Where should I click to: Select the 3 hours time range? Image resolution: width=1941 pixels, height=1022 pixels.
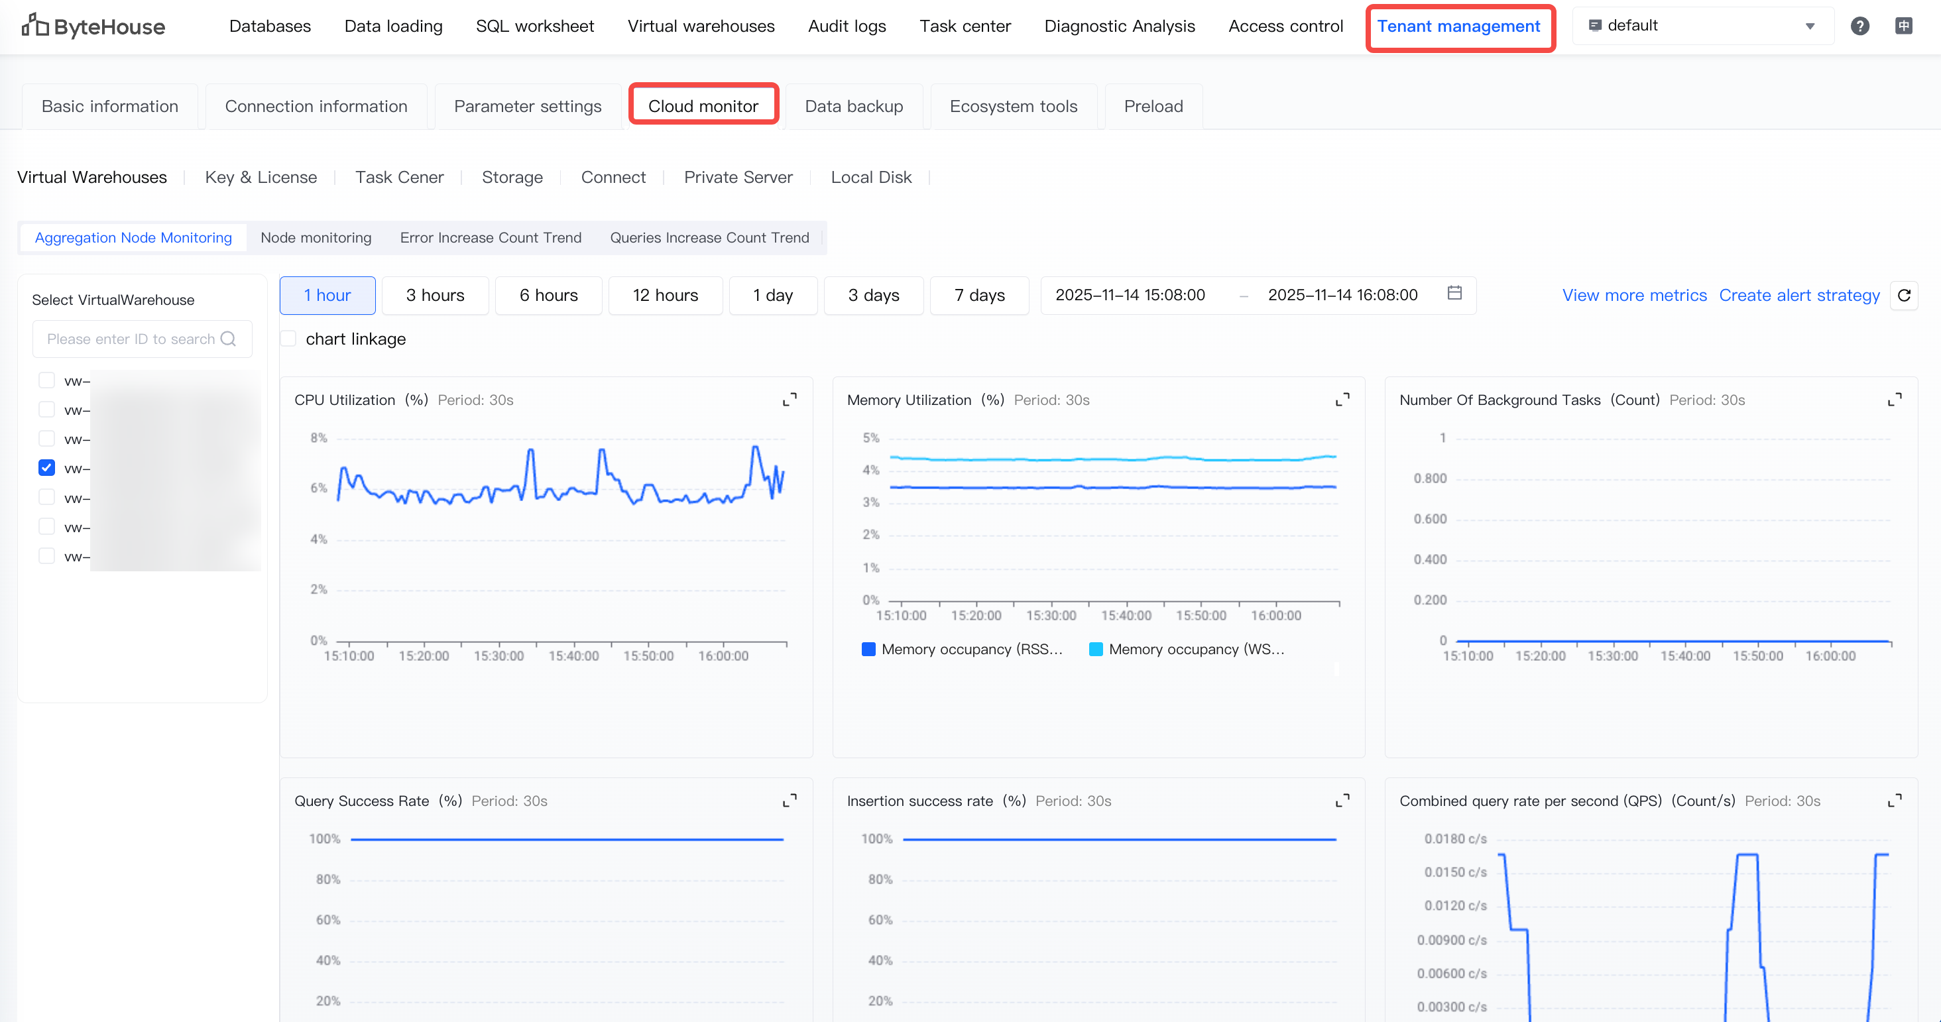[435, 295]
